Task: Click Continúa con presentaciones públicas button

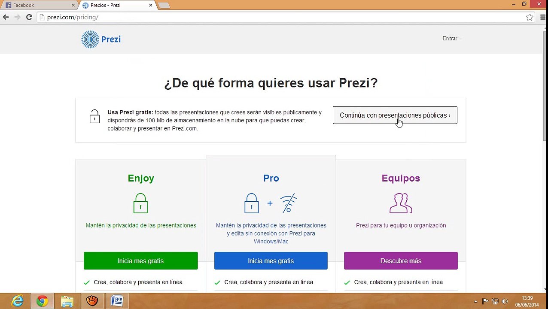Action: click(x=395, y=115)
